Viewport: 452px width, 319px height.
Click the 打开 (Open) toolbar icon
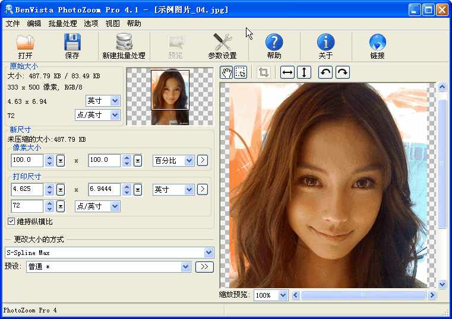click(26, 43)
